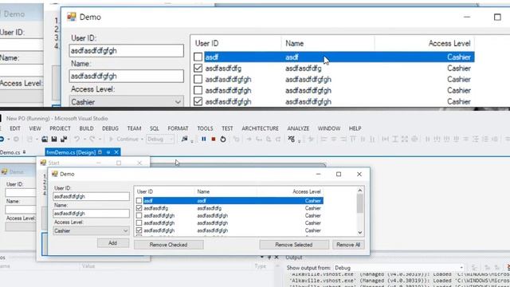
Task: Click the enlarged Demo window title icon
Action: pyautogui.click(x=72, y=17)
